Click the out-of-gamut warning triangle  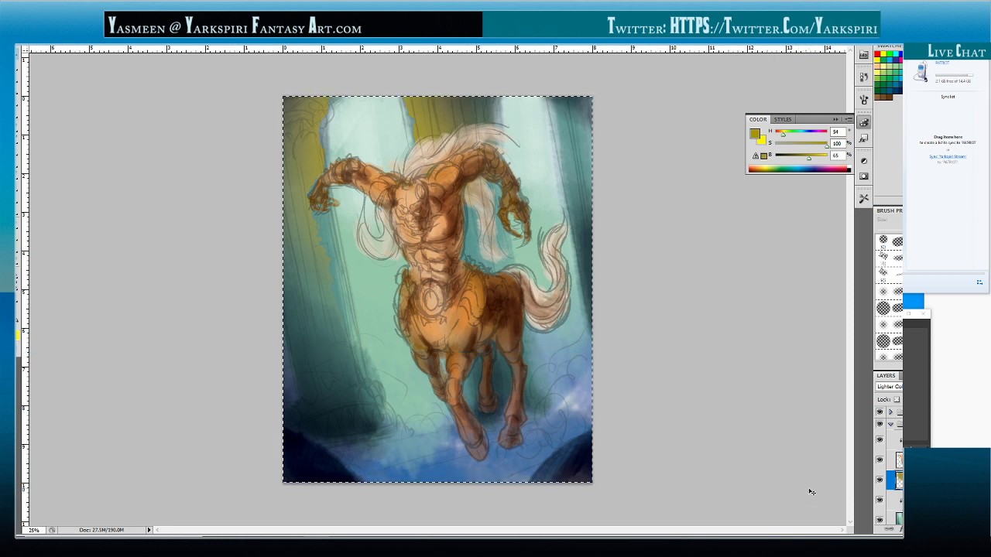coord(756,155)
